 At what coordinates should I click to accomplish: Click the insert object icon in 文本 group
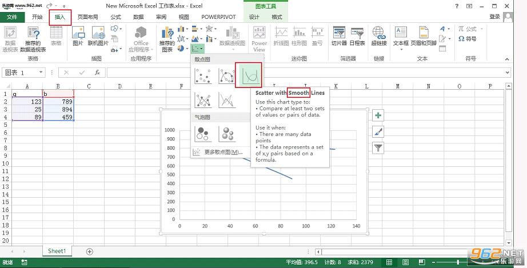coord(442,49)
